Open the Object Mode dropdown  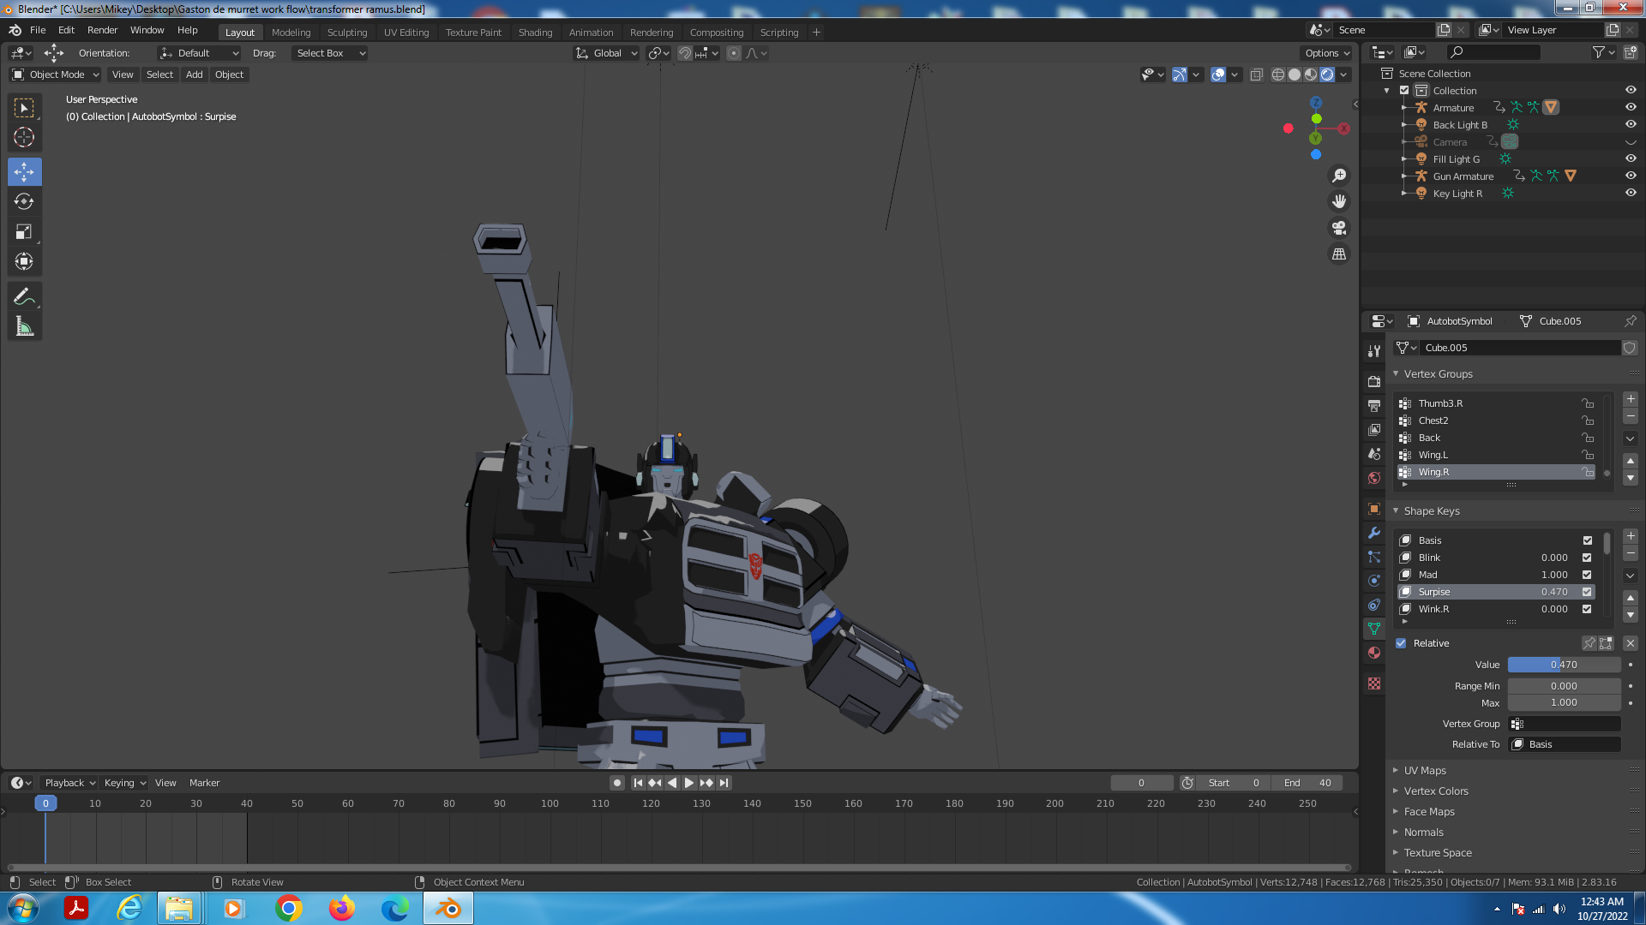click(x=56, y=75)
